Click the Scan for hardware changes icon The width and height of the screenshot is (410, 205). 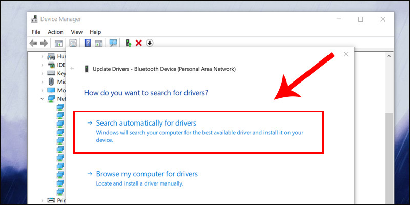pos(113,43)
